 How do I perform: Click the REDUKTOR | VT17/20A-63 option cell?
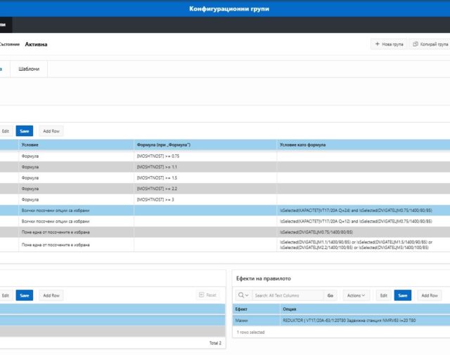[x=365, y=321]
